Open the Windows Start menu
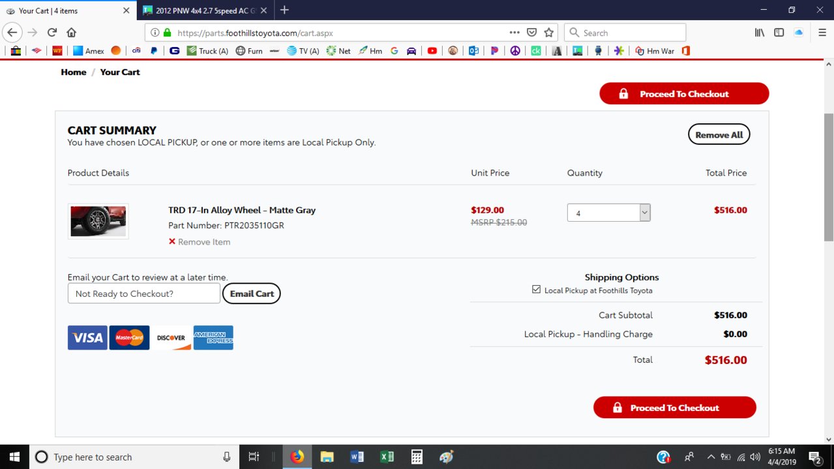Screen dimensions: 834x469 (14, 457)
